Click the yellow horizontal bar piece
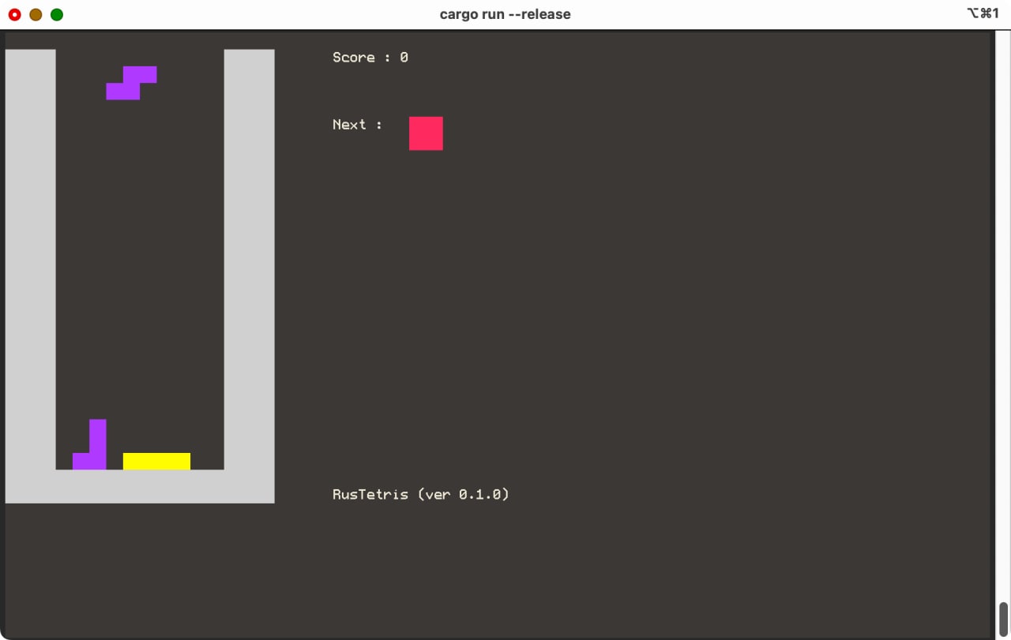Viewport: 1011px width, 640px height. pyautogui.click(x=156, y=461)
